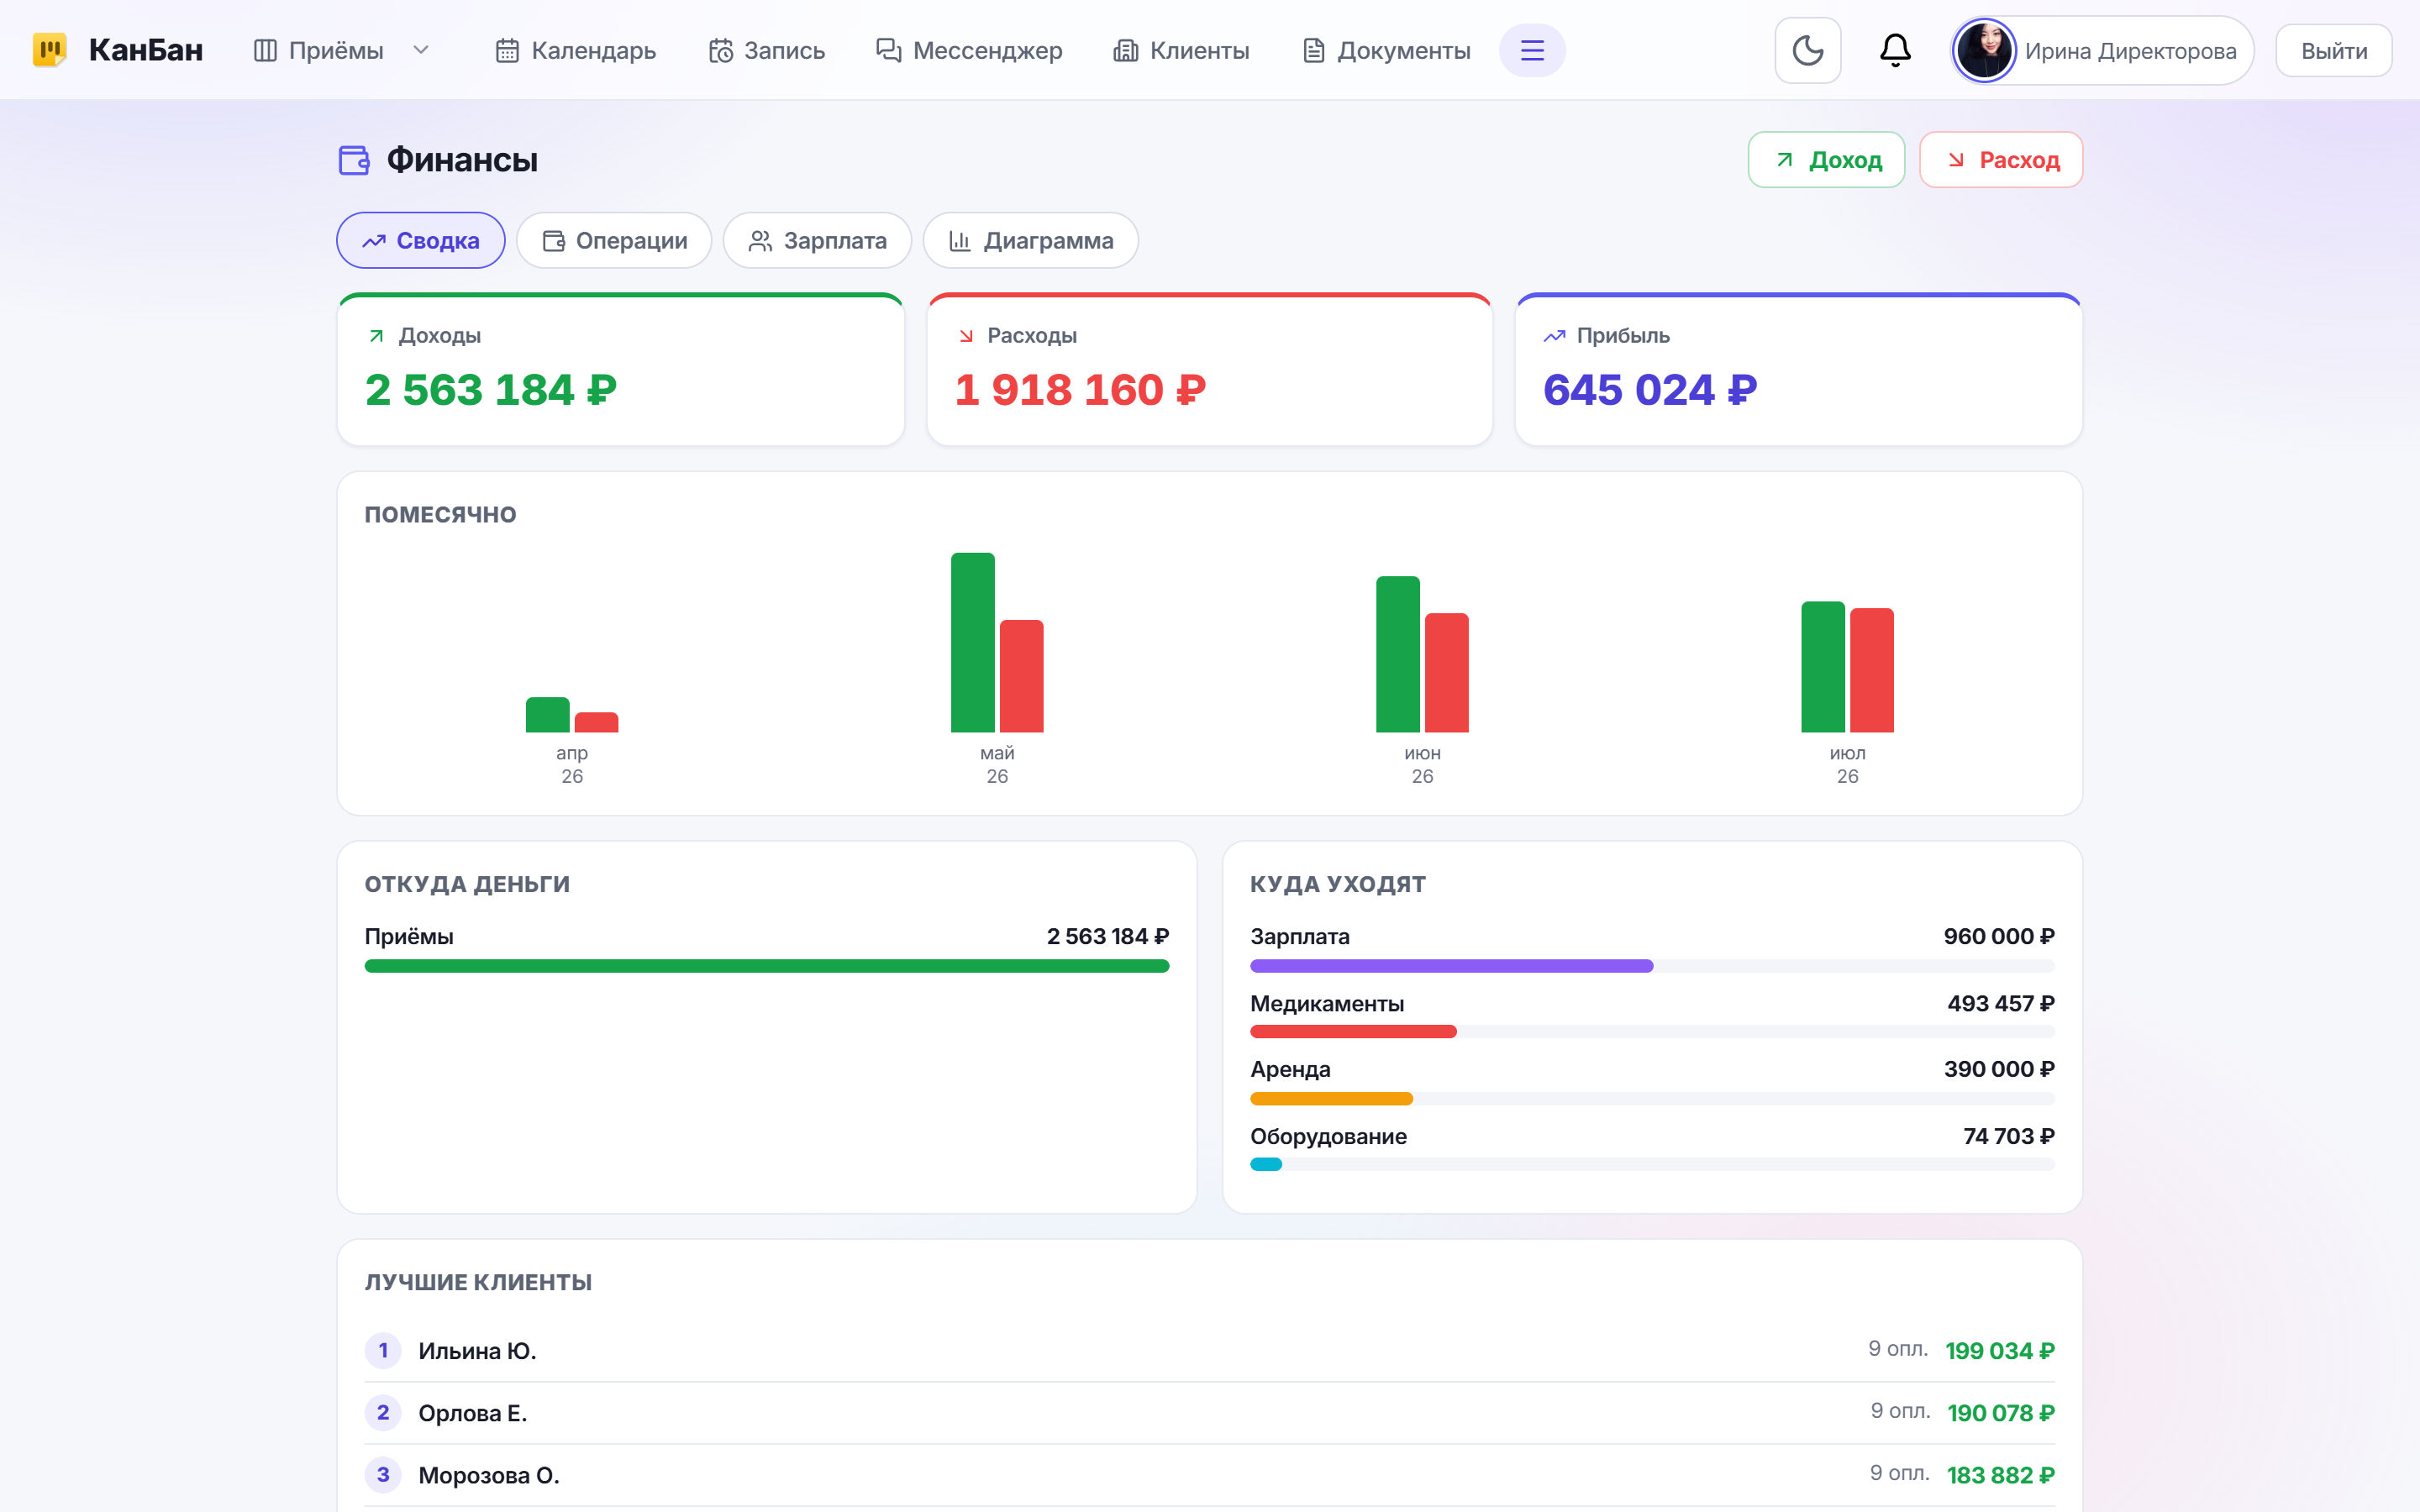Open Клиенты section icon
The height and width of the screenshot is (1512, 2420).
1126,50
